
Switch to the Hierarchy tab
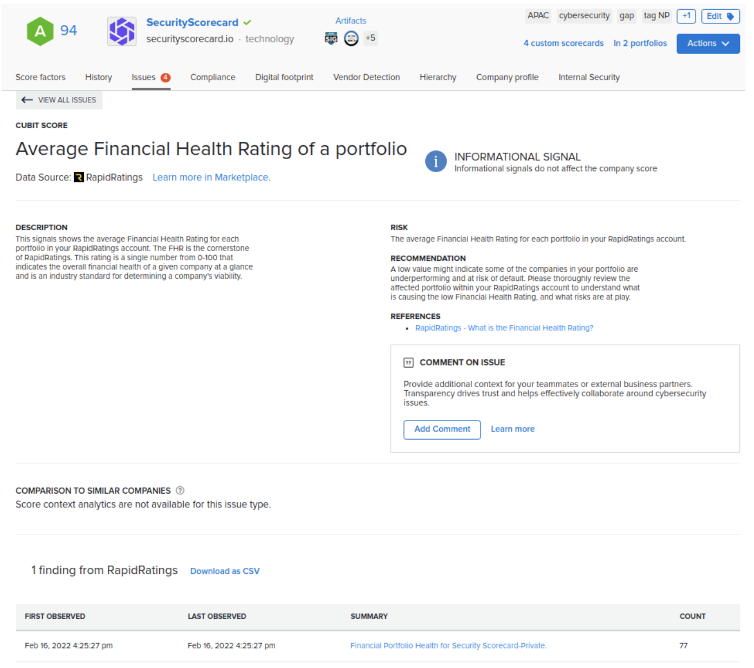coord(438,77)
